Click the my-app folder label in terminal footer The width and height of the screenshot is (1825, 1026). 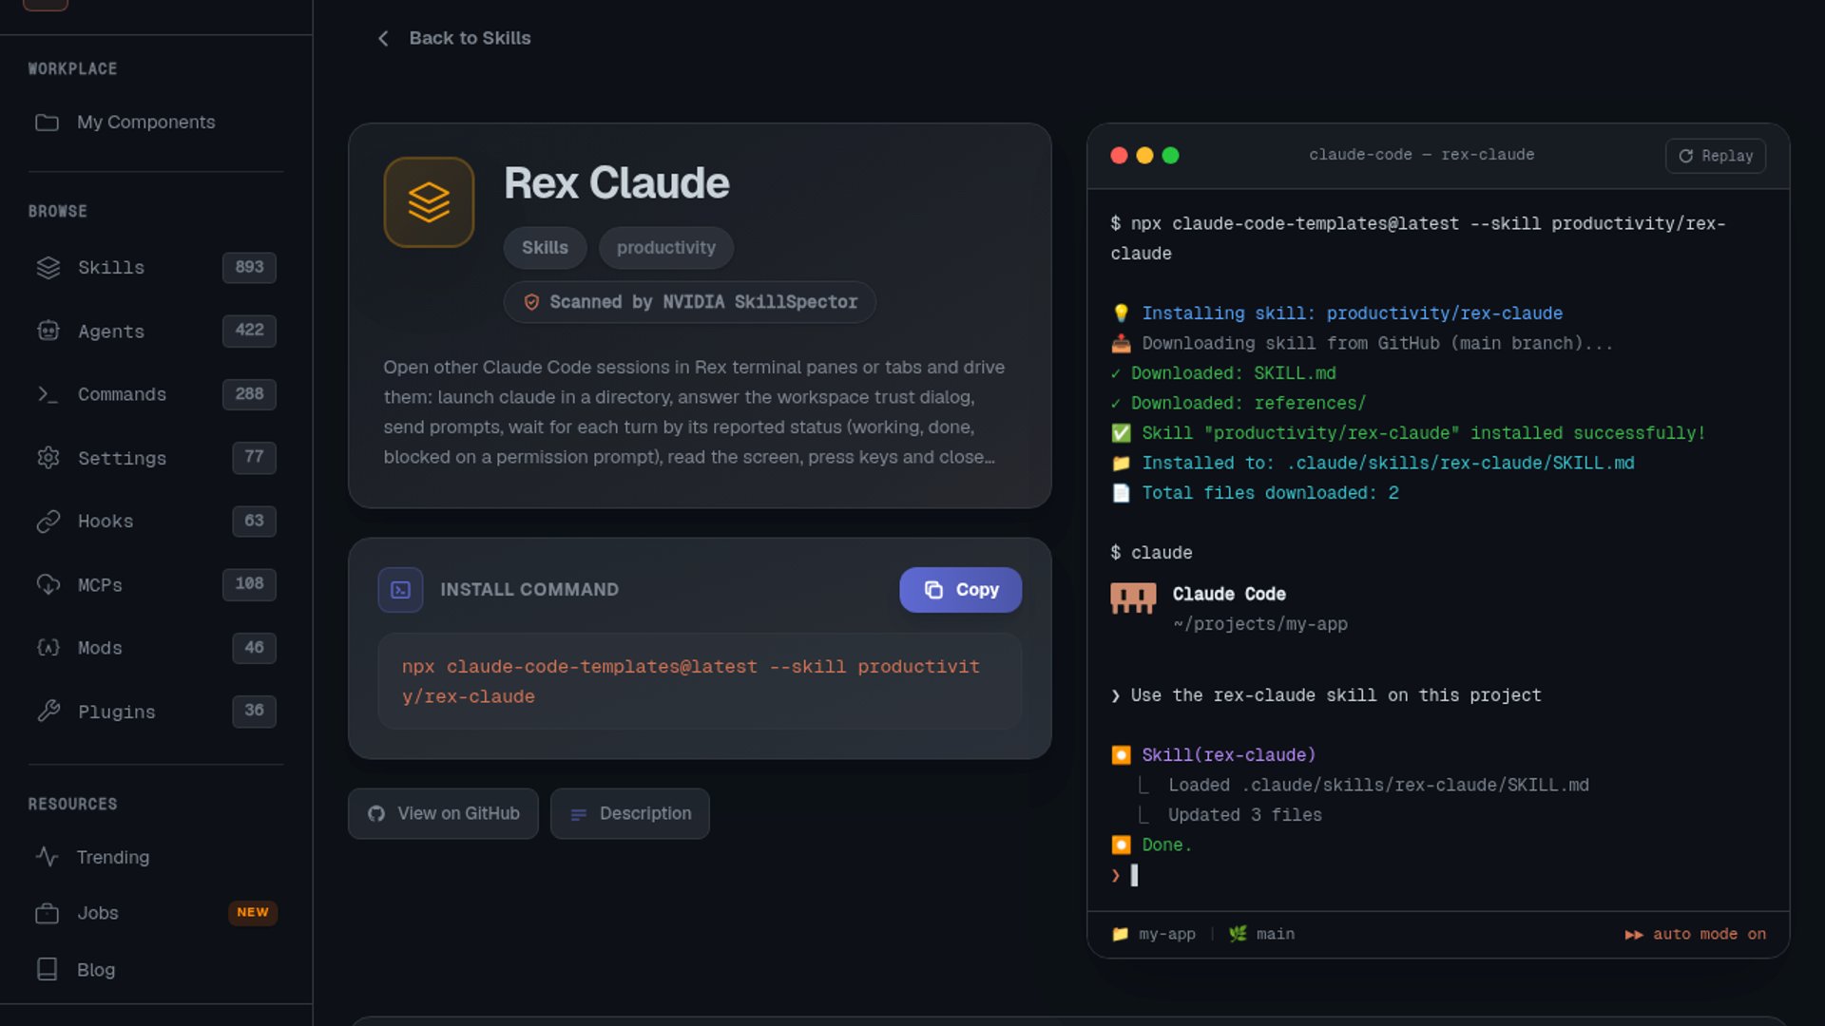click(x=1154, y=935)
